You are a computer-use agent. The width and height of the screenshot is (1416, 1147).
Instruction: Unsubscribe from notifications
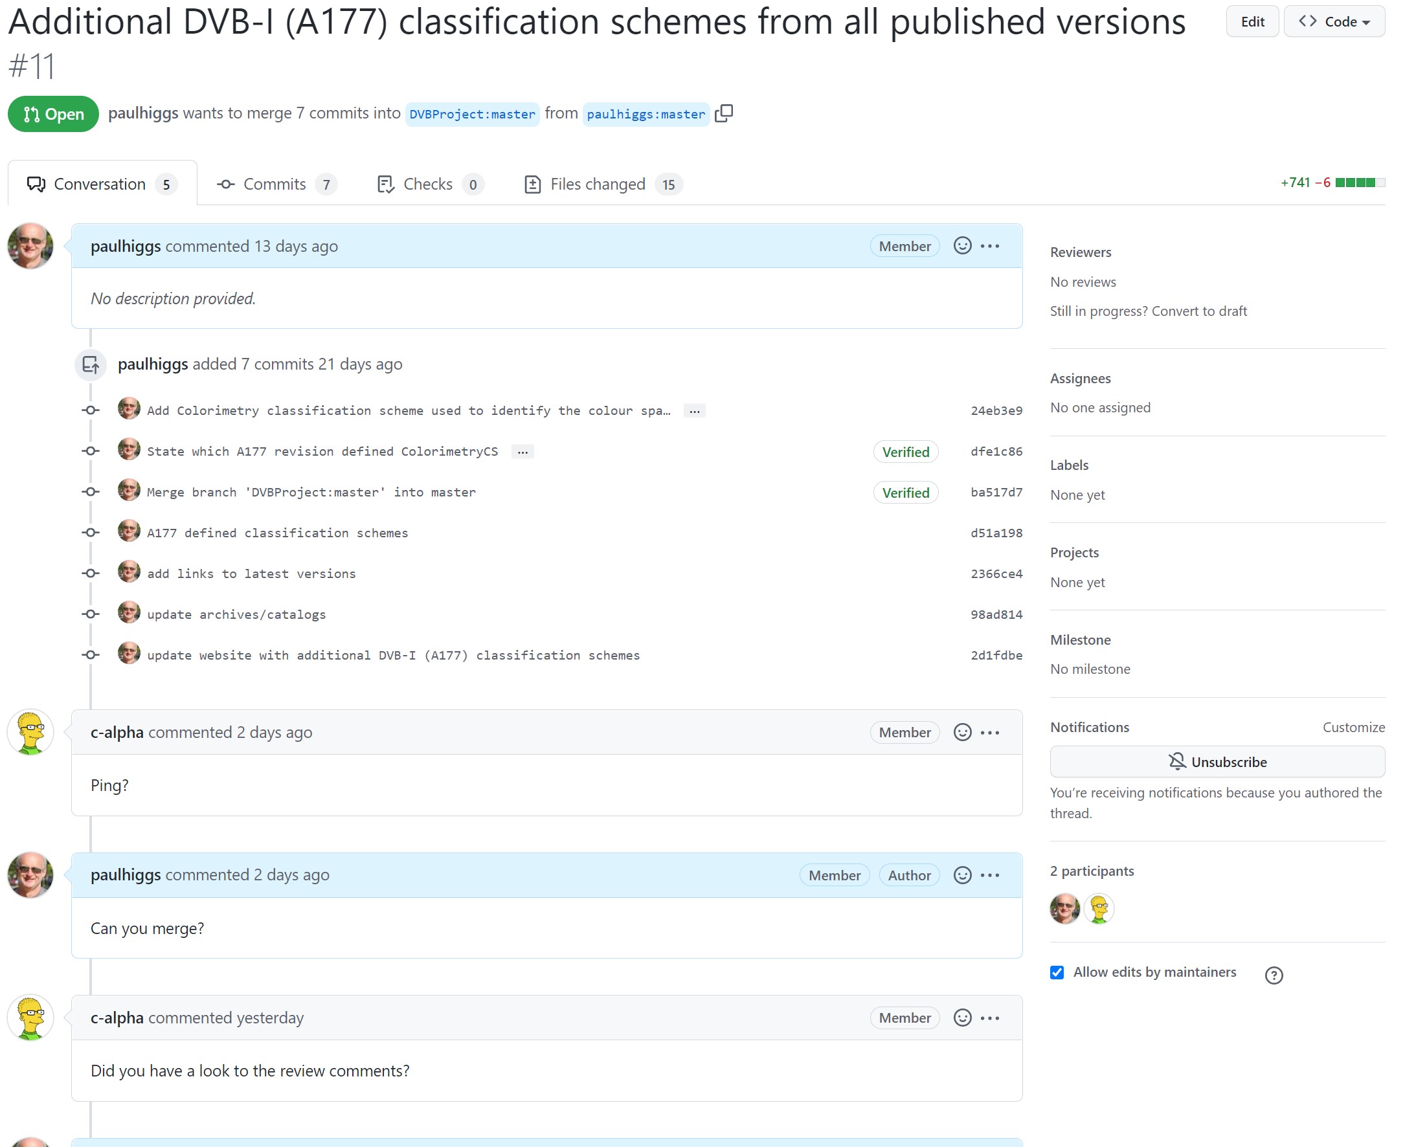(x=1217, y=761)
